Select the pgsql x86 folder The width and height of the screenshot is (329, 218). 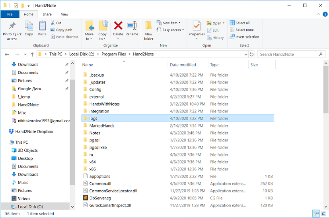tap(98, 147)
